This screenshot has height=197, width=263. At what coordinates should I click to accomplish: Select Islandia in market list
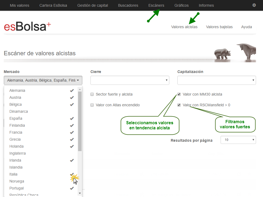[41, 167]
